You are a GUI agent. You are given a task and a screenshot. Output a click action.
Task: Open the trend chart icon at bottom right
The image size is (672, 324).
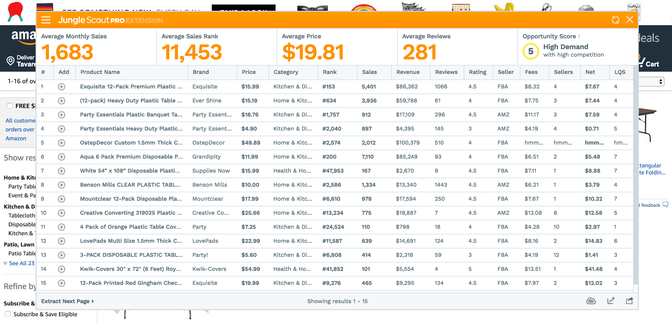pyautogui.click(x=610, y=301)
